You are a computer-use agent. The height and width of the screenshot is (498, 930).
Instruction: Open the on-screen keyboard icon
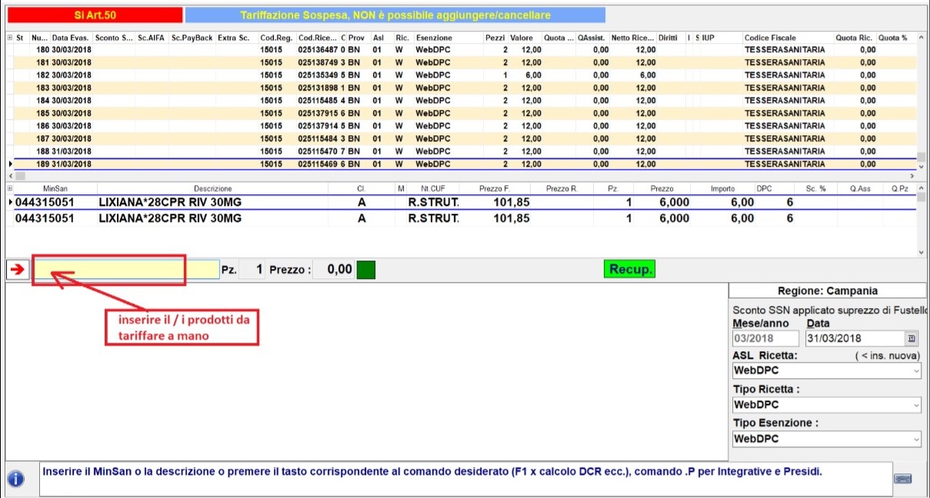(903, 479)
